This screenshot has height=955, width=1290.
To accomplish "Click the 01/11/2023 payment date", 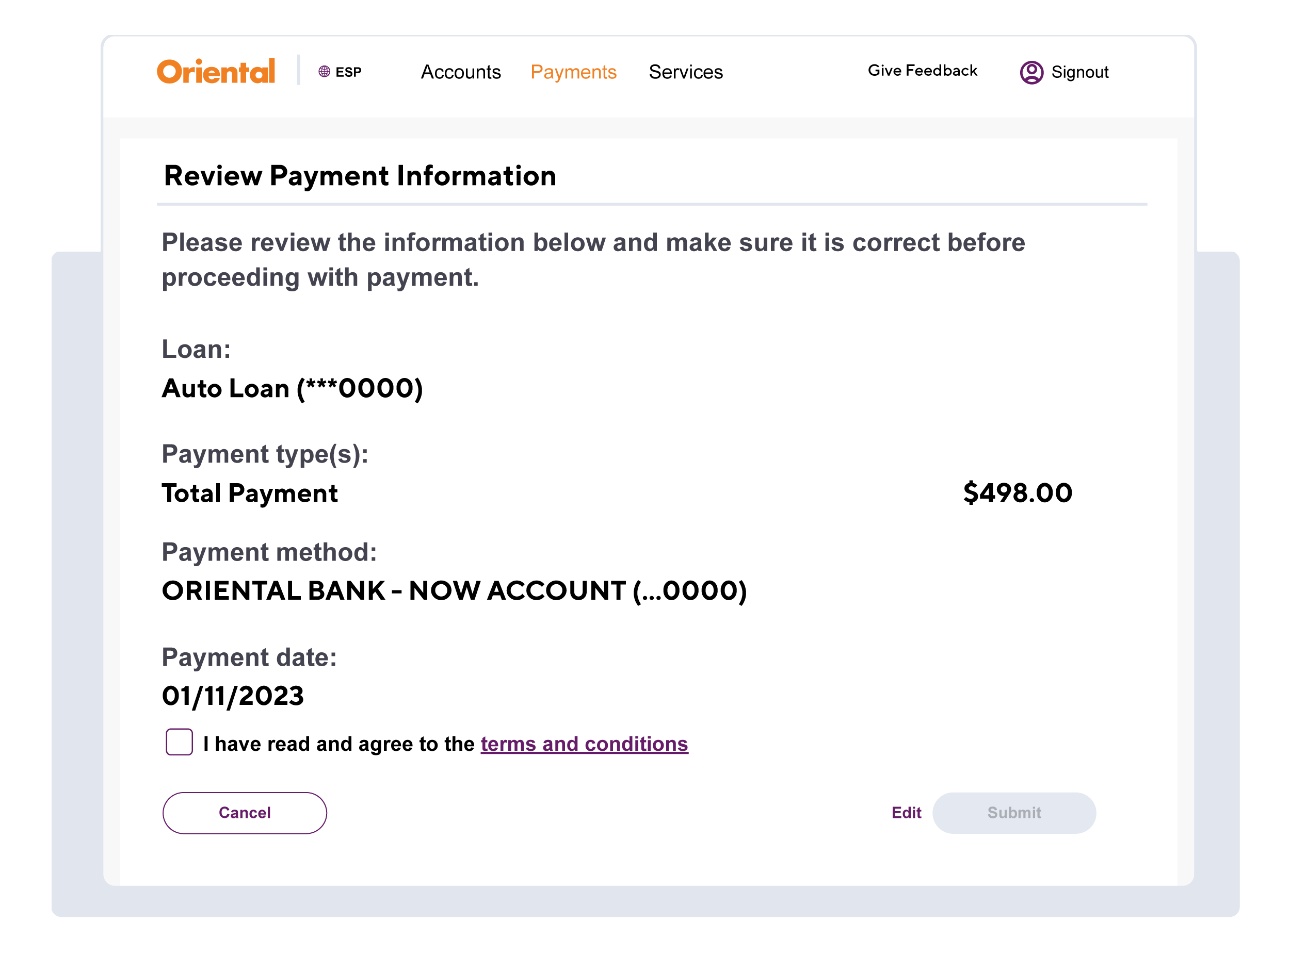I will pyautogui.click(x=233, y=696).
